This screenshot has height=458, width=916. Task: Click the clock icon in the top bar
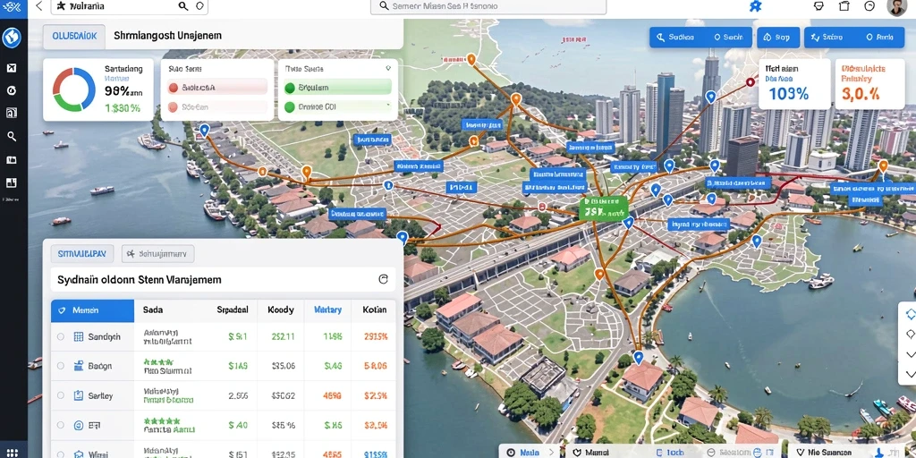click(869, 6)
